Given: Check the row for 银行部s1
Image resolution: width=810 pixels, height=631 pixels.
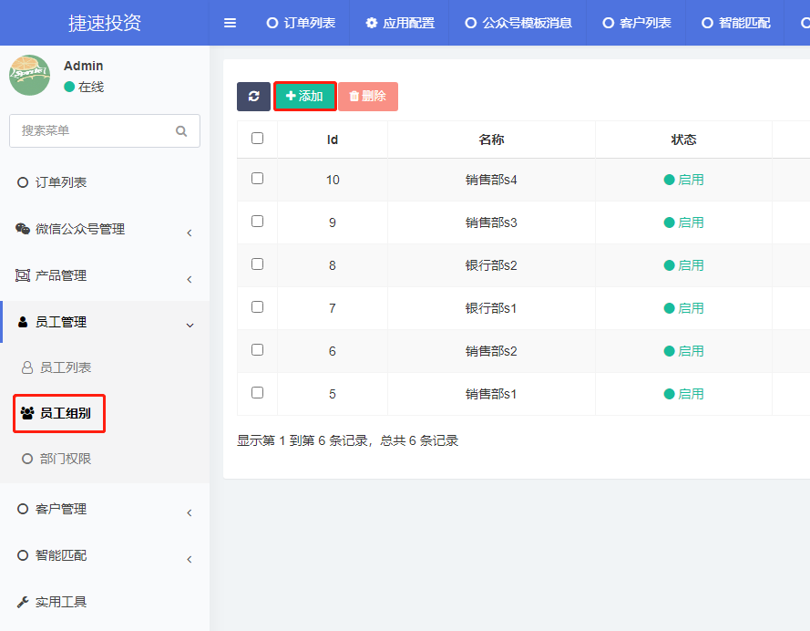Looking at the screenshot, I should click(x=257, y=307).
